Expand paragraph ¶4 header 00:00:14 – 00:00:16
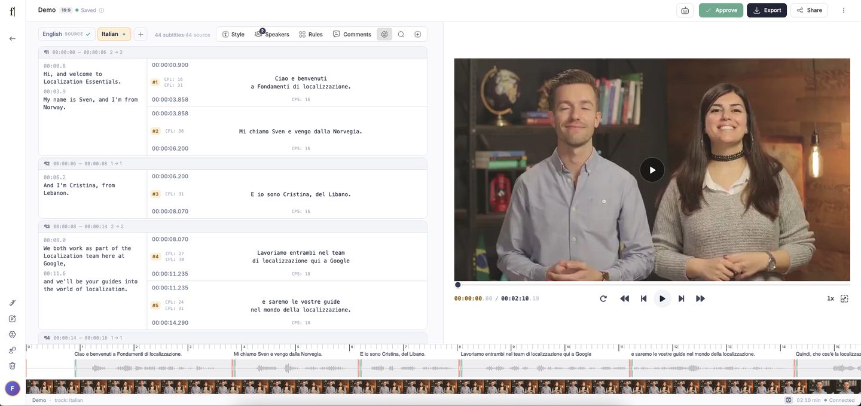This screenshot has height=406, width=861. [233, 338]
